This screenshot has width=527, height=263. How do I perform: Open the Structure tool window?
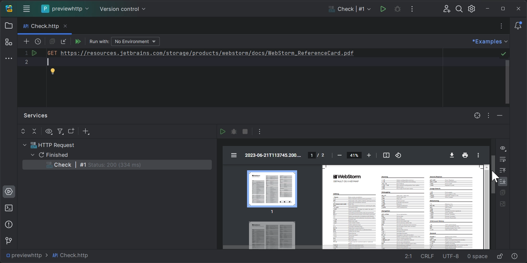tap(9, 42)
